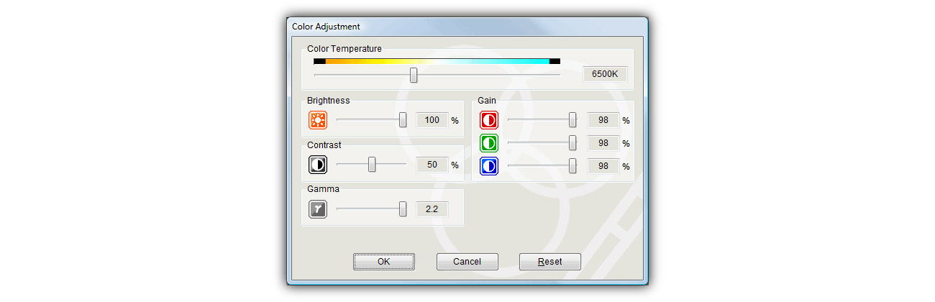Click the green Gain channel icon

(489, 143)
